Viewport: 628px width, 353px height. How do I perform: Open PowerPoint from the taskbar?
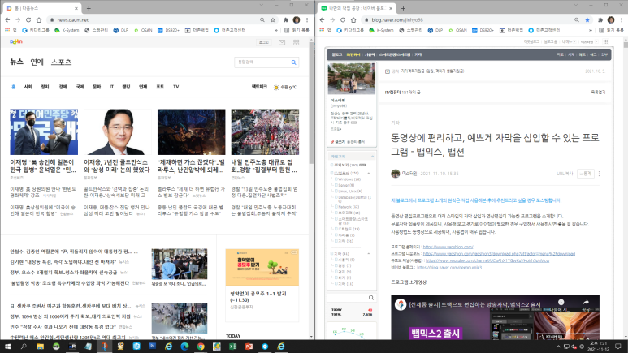[x=249, y=347]
